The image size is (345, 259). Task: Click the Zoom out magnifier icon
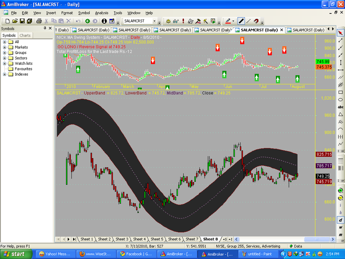pyautogui.click(x=341, y=198)
